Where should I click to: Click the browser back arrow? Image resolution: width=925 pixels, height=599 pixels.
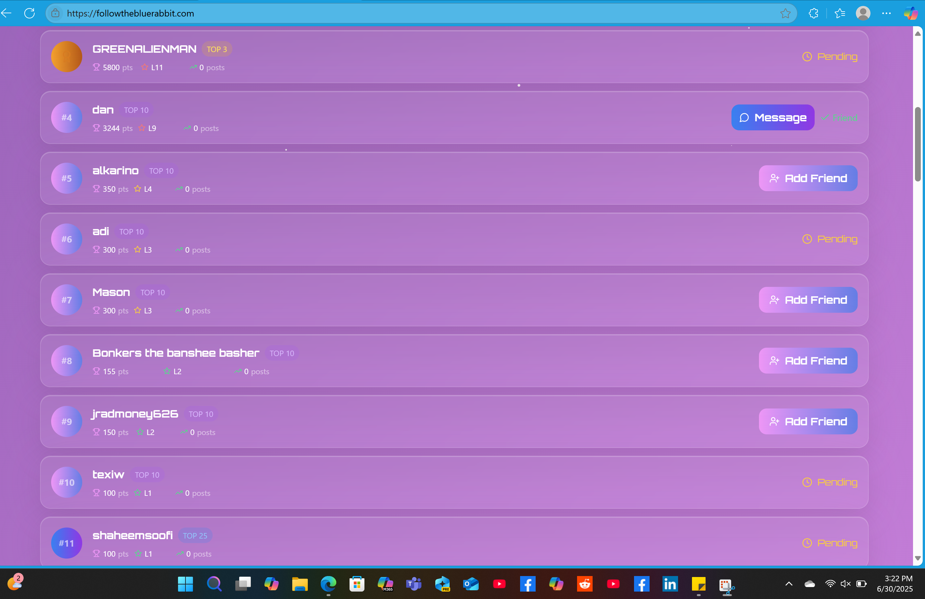6,13
